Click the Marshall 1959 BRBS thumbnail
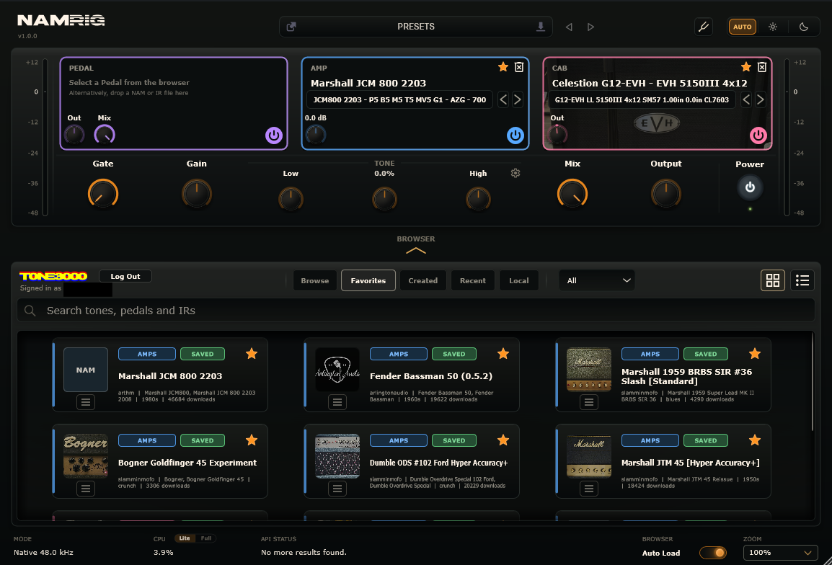Viewport: 832px width, 565px height. click(x=588, y=370)
